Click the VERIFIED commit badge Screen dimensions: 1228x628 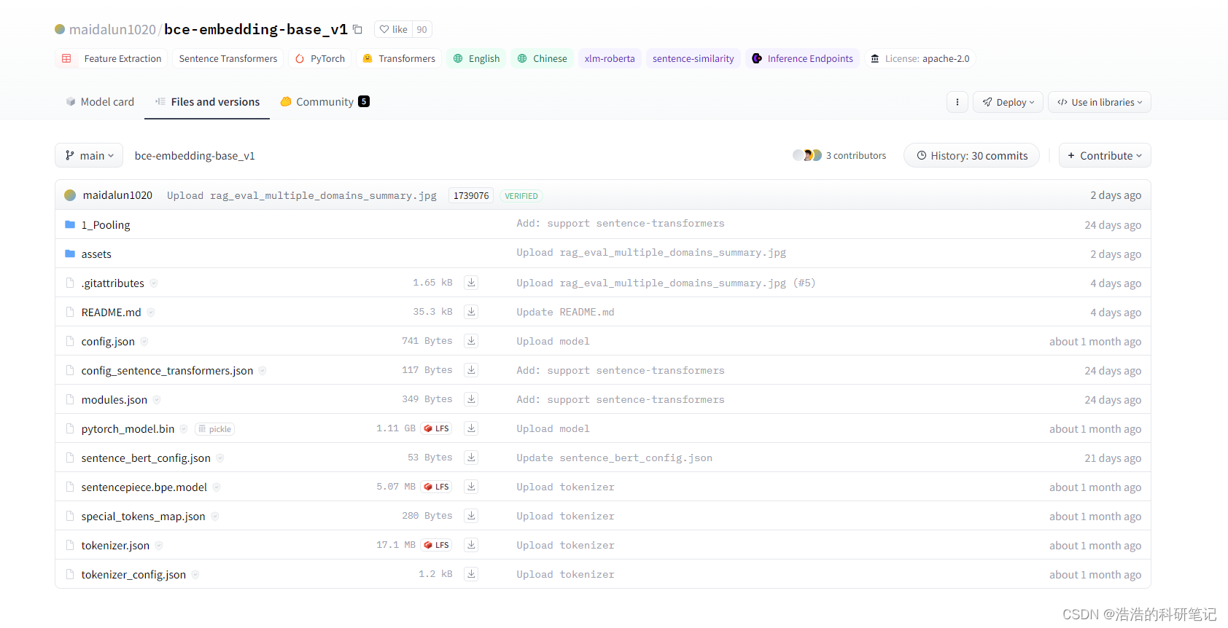[x=521, y=195]
